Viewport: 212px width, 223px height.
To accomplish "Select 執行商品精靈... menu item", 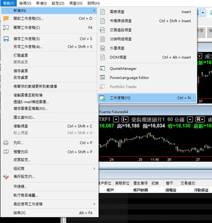I will pos(49,195).
